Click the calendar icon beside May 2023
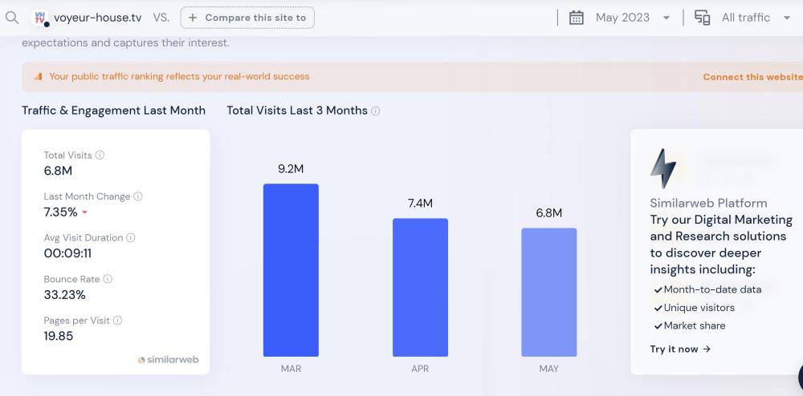 coord(576,18)
